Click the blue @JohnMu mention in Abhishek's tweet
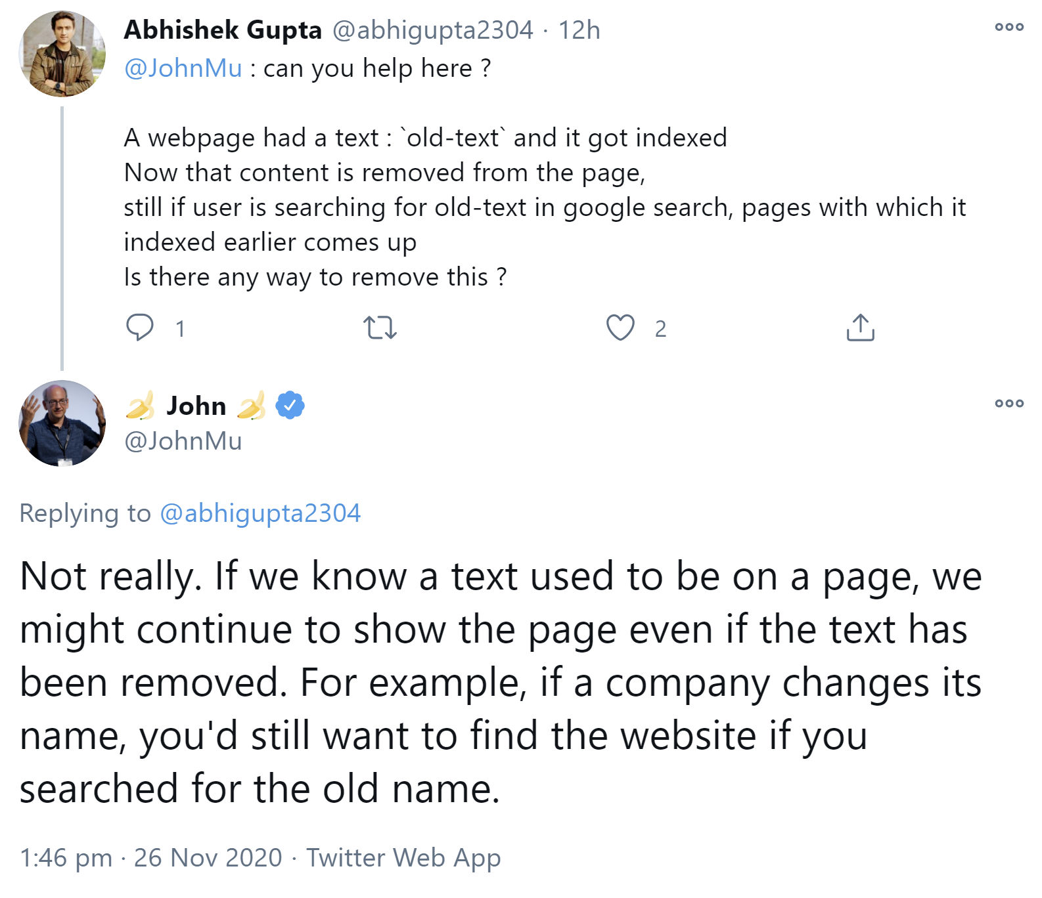Image resolution: width=1042 pixels, height=898 pixels. pyautogui.click(x=183, y=68)
